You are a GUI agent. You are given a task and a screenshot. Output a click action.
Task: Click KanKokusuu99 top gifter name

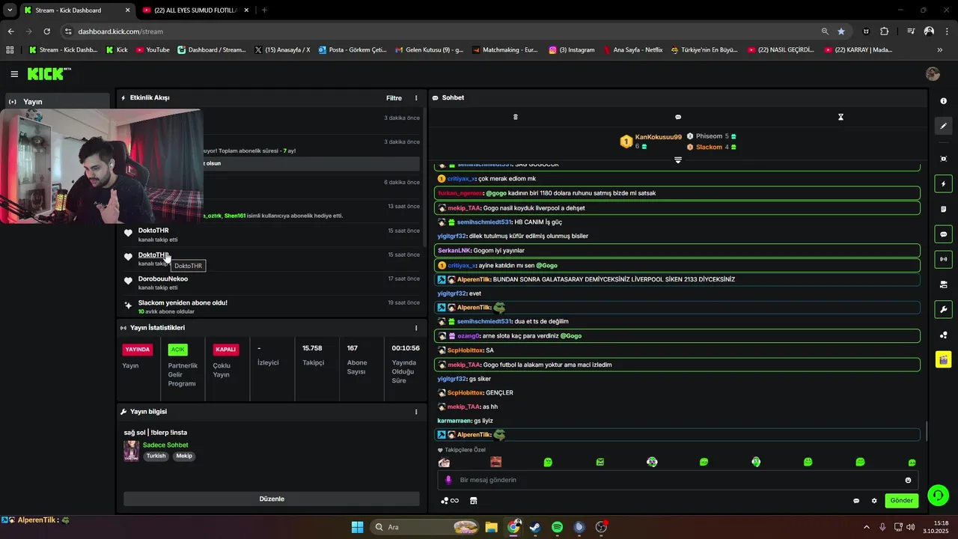coord(659,137)
